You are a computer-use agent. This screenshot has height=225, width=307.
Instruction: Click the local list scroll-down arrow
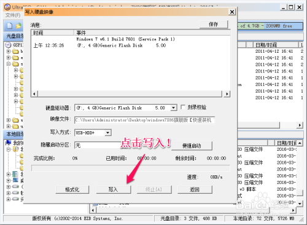(x=300, y=204)
